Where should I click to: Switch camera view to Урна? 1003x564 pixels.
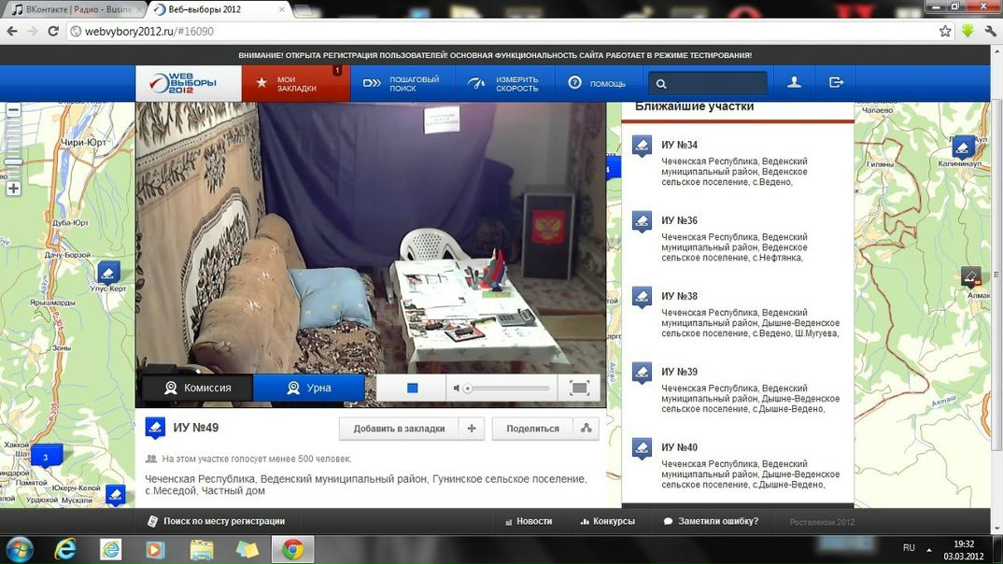308,388
